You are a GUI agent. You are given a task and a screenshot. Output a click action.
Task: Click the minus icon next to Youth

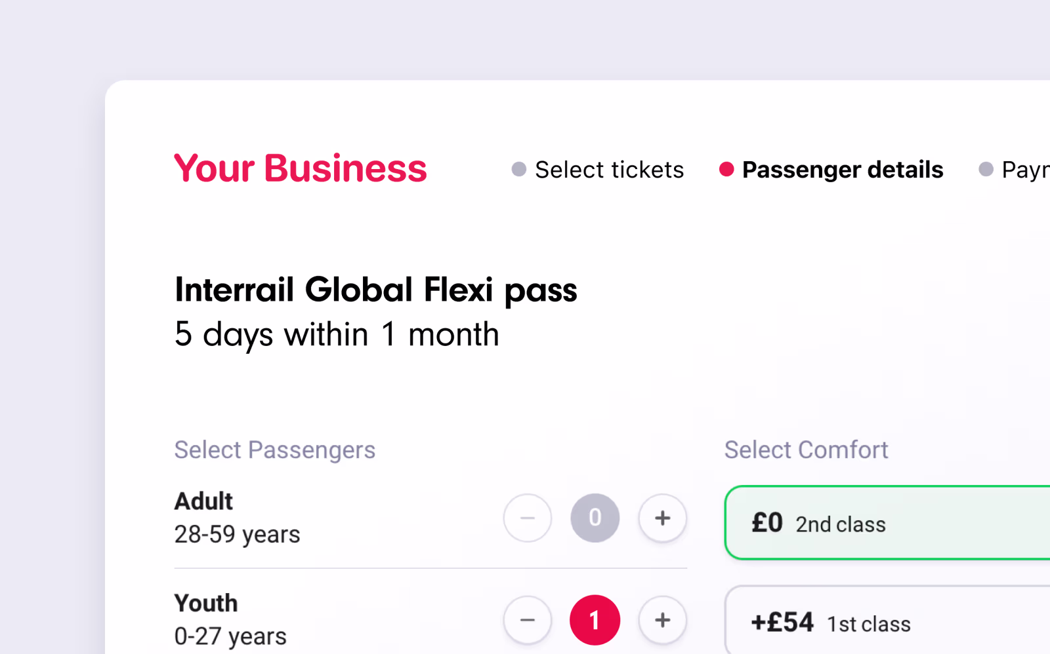(x=527, y=620)
